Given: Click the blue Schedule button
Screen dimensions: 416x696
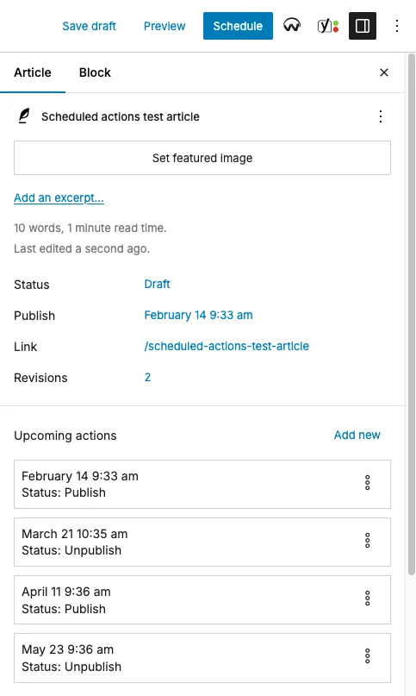Looking at the screenshot, I should click(x=238, y=26).
